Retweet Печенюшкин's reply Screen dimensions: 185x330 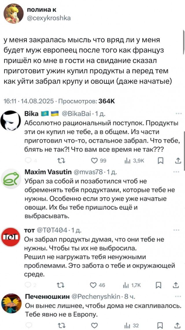62,325
